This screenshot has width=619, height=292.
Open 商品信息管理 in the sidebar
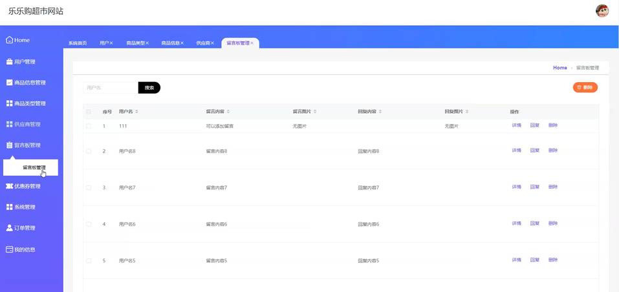click(26, 83)
